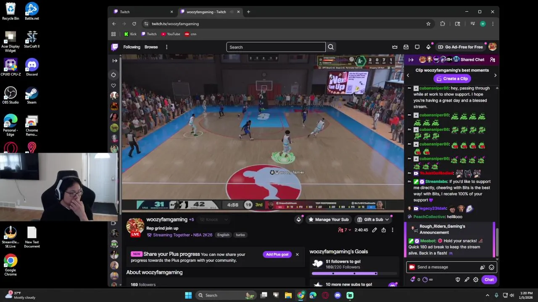Click the For You sidebar icon
This screenshot has height=302, width=538.
113,75
